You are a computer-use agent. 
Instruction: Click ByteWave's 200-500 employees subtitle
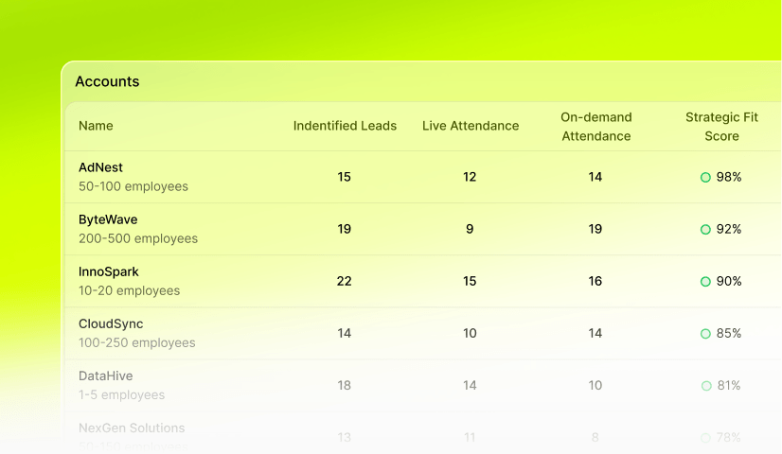pyautogui.click(x=138, y=238)
